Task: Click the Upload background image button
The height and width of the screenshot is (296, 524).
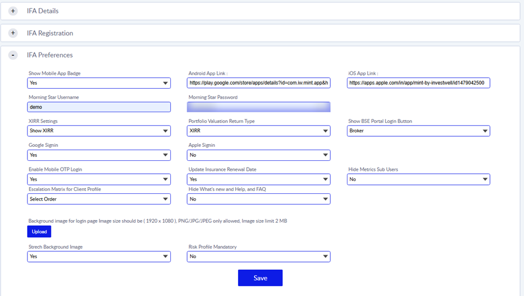Action: point(39,232)
